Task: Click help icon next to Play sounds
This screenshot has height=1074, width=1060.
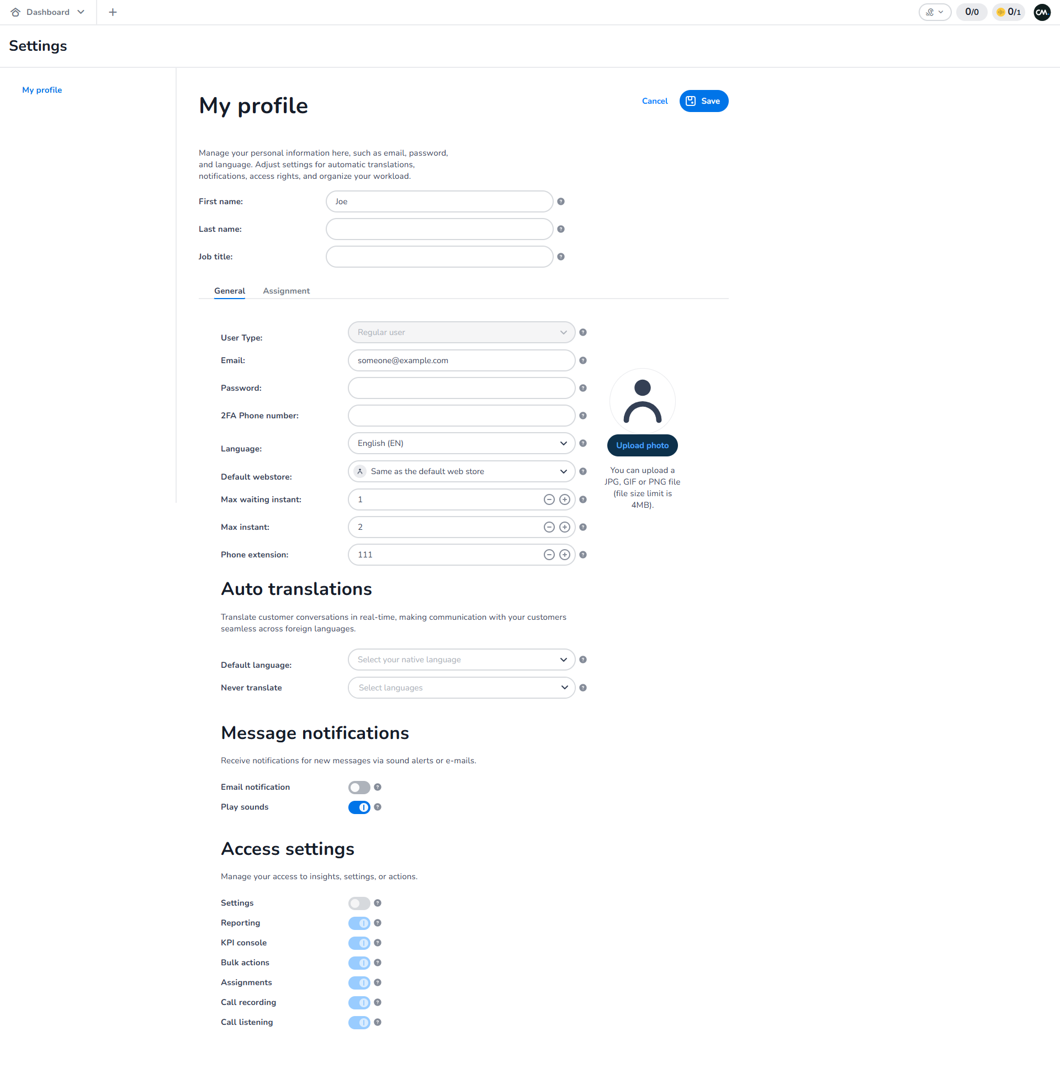Action: pyautogui.click(x=378, y=807)
